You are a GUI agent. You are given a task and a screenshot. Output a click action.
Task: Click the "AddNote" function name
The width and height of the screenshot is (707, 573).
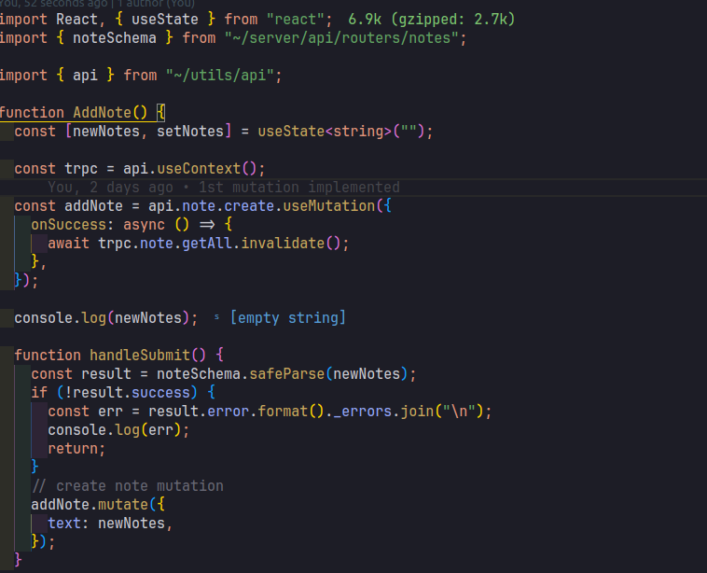[x=102, y=112]
